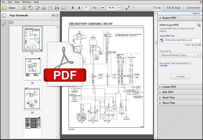The width and height of the screenshot is (203, 140).
Task: Open the toolbar customize small arrow
Action: (x=133, y=7)
